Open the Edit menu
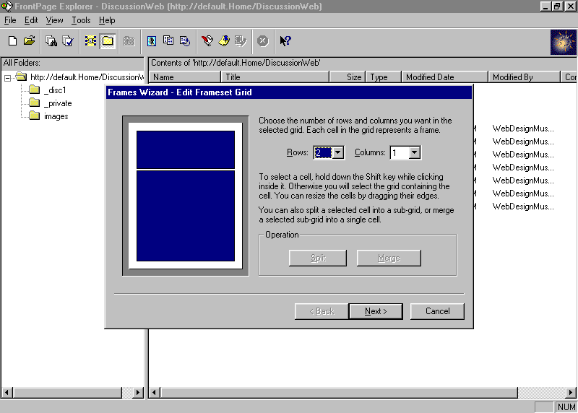 click(x=31, y=20)
